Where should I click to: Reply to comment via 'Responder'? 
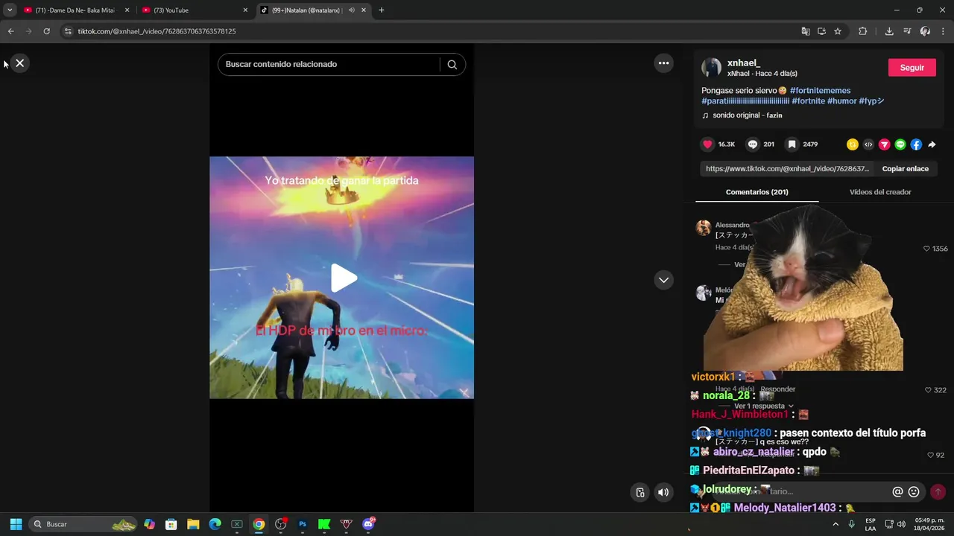click(777, 389)
